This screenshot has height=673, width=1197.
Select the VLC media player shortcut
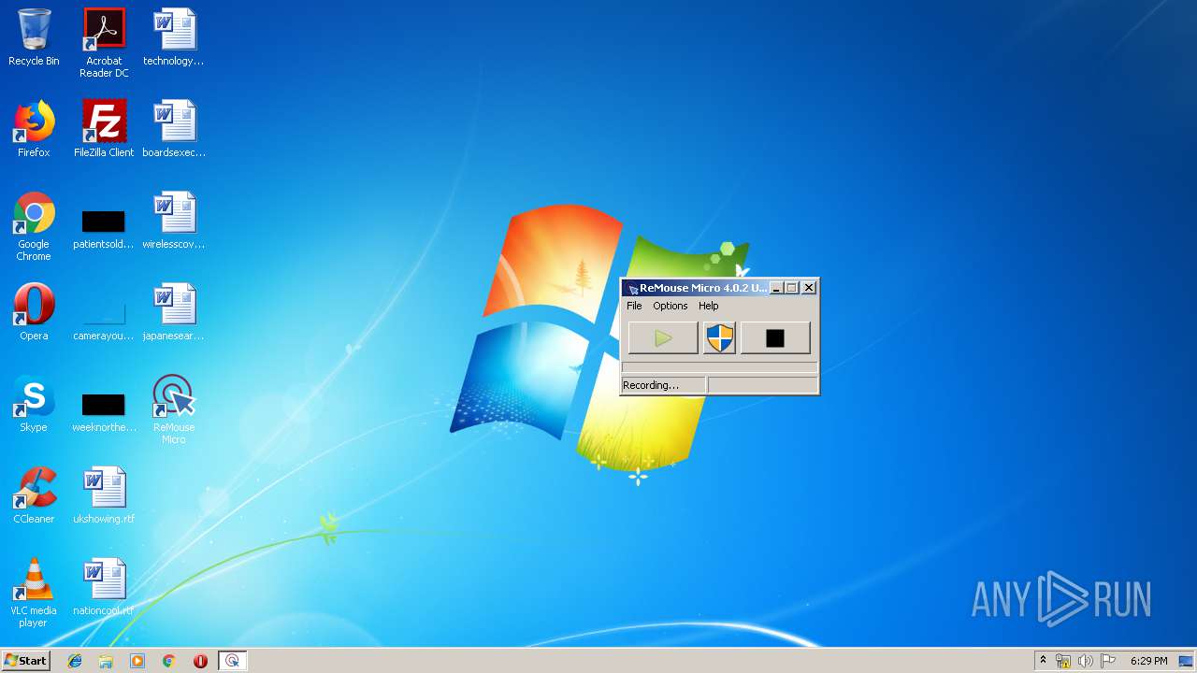[x=34, y=593]
